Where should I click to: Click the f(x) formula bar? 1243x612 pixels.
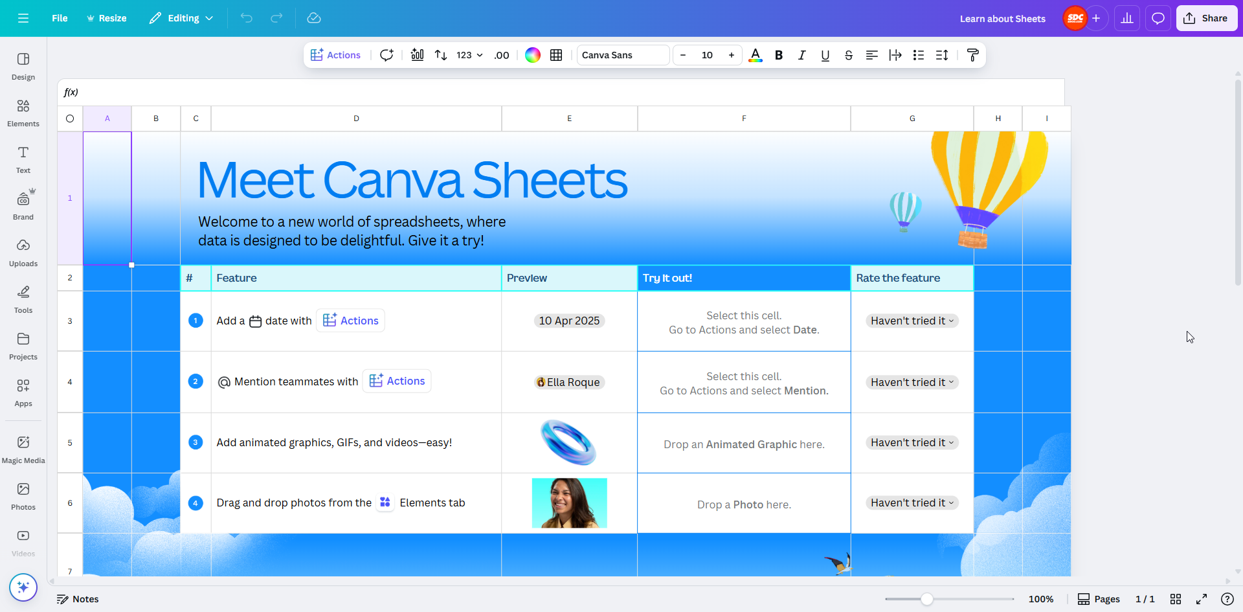[561, 92]
